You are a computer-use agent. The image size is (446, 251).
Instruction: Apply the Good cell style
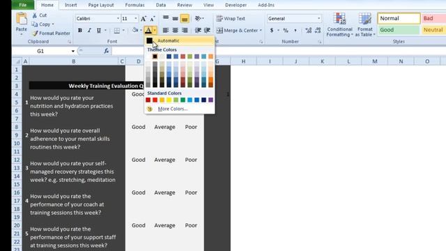[399, 30]
